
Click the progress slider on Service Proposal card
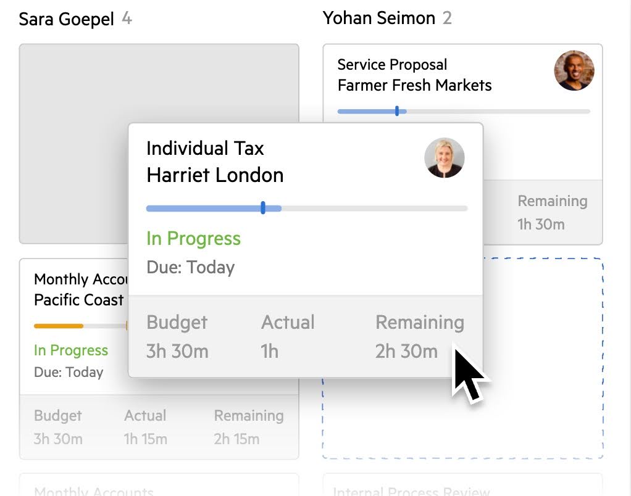[x=397, y=112]
